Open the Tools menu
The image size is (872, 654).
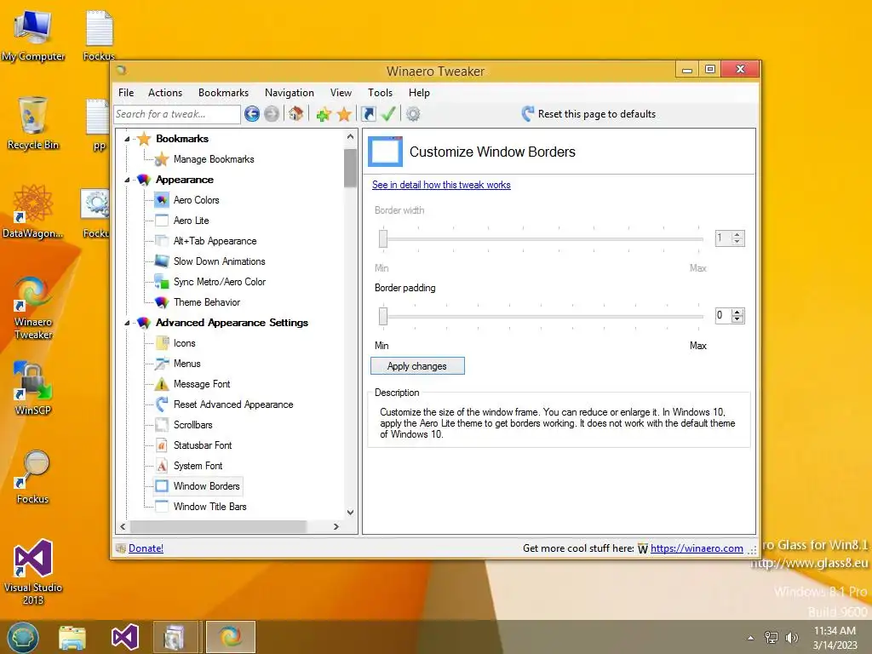click(380, 93)
